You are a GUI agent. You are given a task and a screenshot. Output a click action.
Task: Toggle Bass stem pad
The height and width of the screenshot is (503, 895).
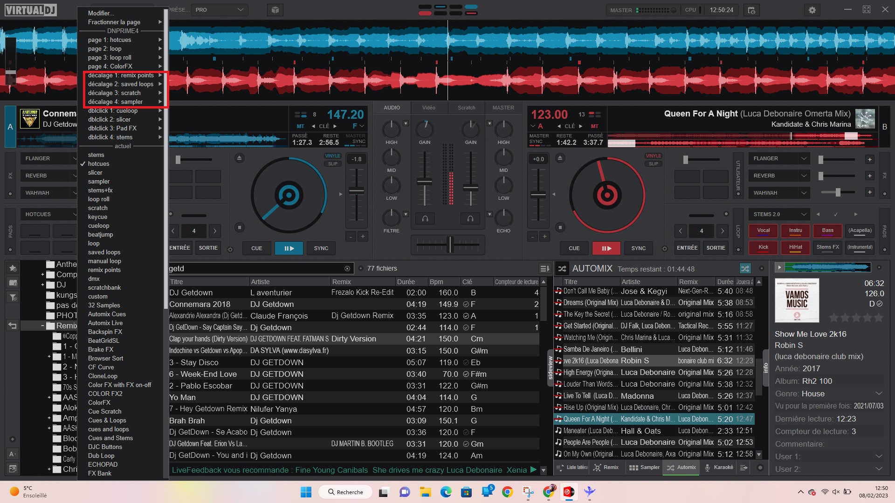pyautogui.click(x=827, y=231)
